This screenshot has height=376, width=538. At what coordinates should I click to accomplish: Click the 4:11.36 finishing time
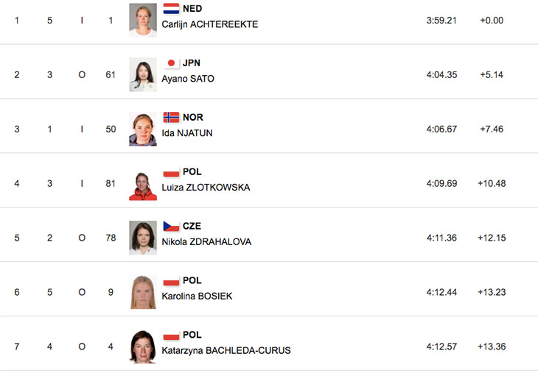tap(441, 238)
